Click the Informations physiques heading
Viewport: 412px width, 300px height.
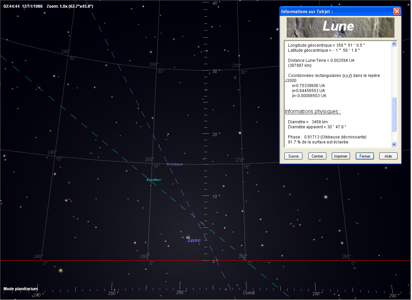pos(313,112)
